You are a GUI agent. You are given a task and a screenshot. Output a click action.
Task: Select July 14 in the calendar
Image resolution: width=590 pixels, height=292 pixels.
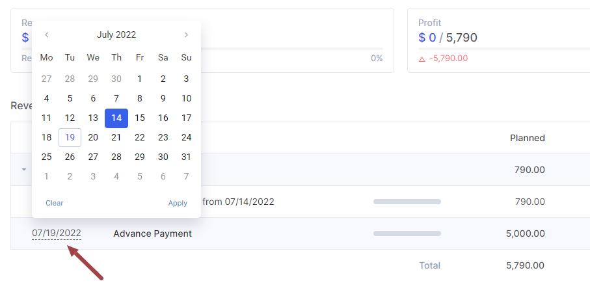tap(116, 118)
